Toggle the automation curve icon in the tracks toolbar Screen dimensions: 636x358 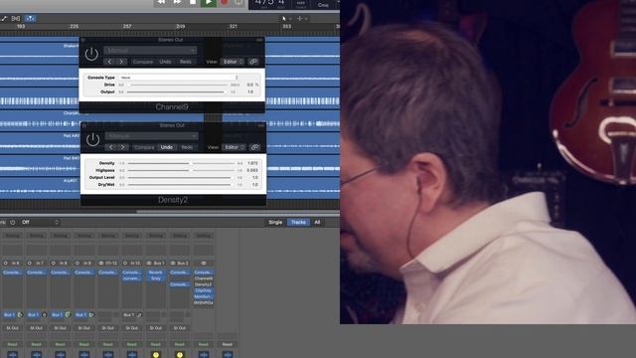coord(4,18)
